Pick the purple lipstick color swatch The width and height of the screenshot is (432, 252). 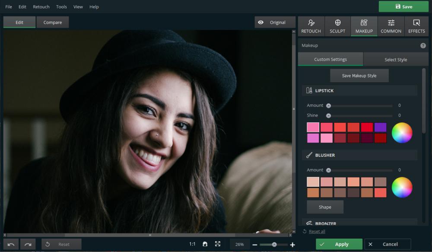380,128
